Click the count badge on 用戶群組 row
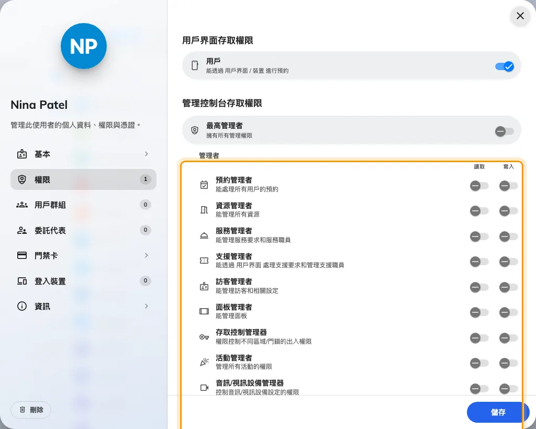This screenshot has width=536, height=429. click(146, 205)
